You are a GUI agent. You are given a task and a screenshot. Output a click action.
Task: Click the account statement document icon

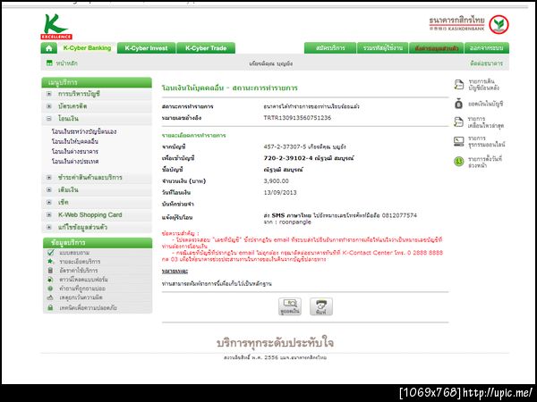(459, 84)
